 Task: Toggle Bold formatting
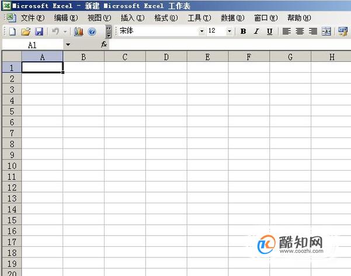point(243,31)
